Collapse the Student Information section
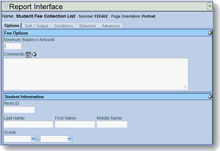The image size is (220, 151). pos(210,97)
